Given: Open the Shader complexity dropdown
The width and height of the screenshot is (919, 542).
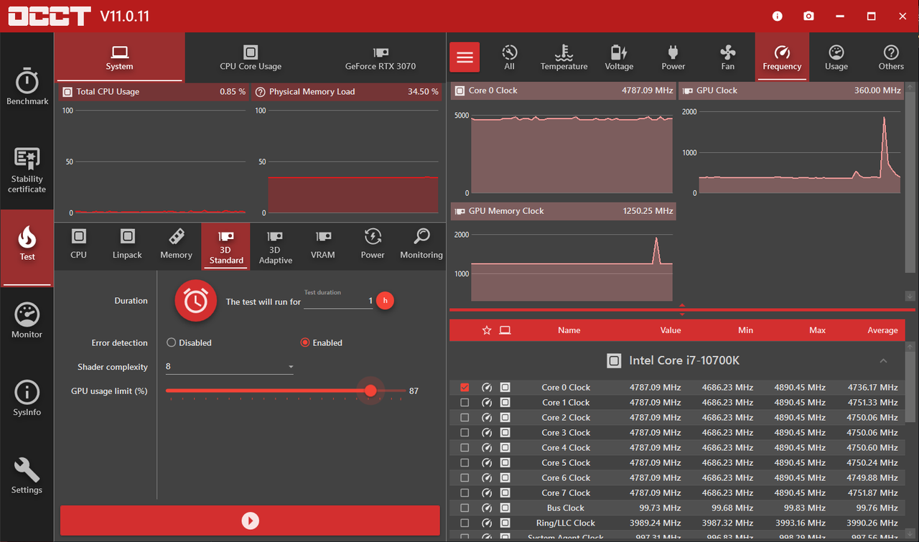Looking at the screenshot, I should [230, 367].
